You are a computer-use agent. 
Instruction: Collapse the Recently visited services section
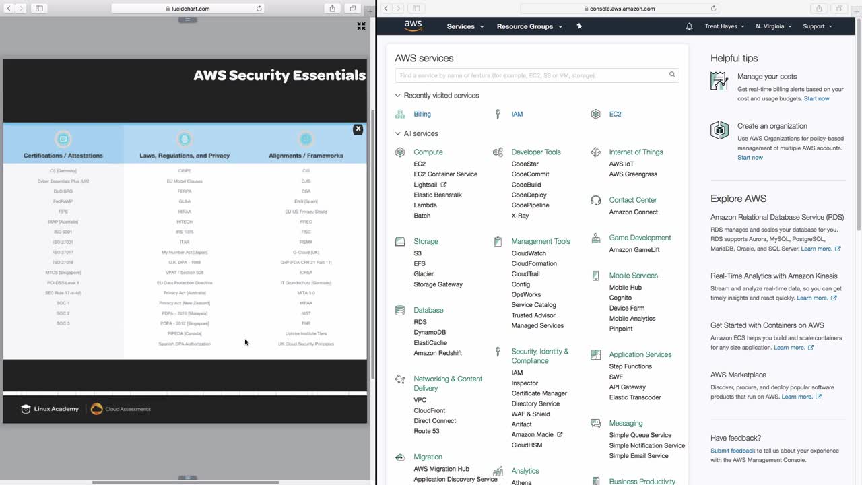(397, 96)
